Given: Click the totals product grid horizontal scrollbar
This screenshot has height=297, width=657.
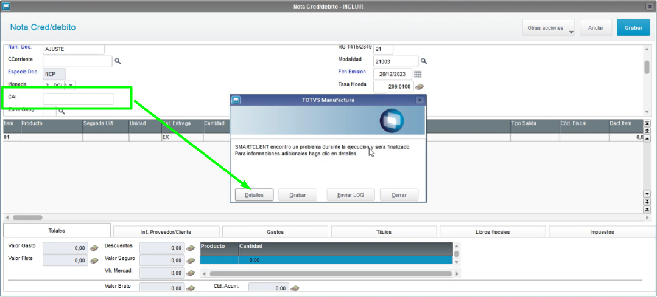Looking at the screenshot, I should coord(331,274).
